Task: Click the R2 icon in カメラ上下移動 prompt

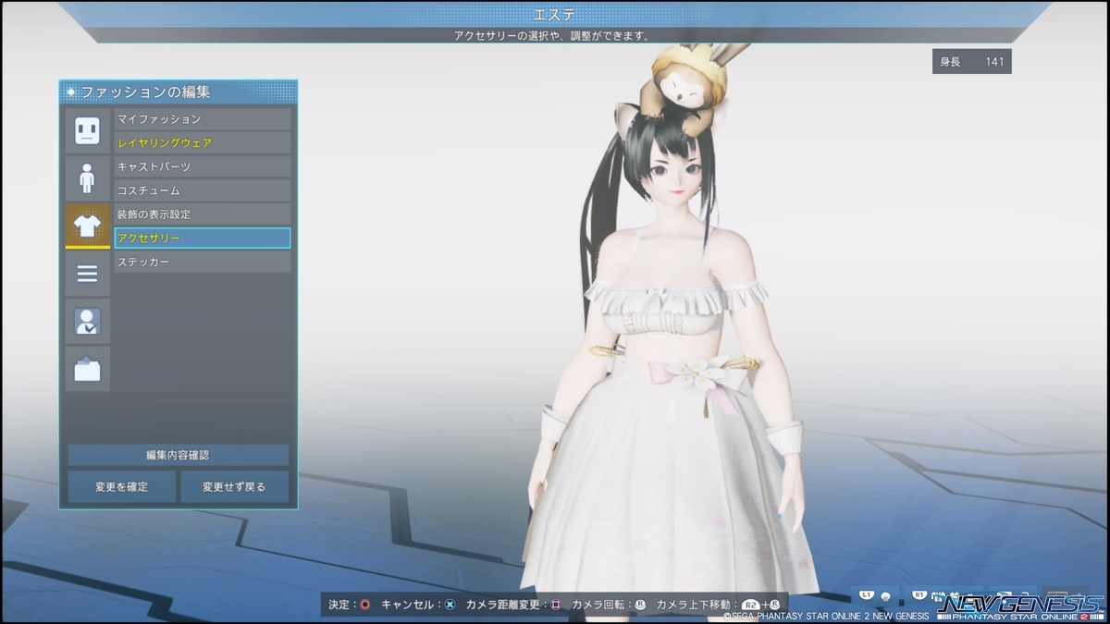Action: tap(750, 605)
